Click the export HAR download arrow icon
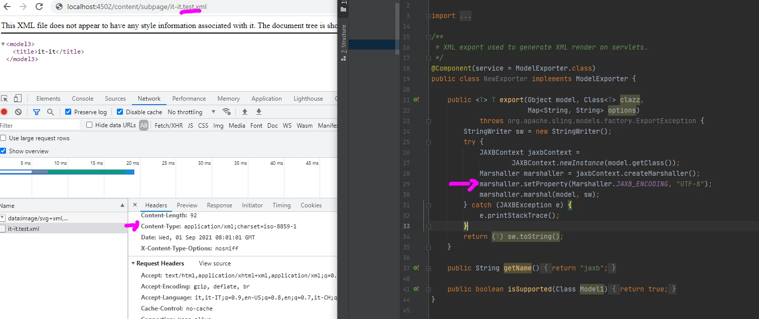The image size is (759, 319). [x=259, y=112]
